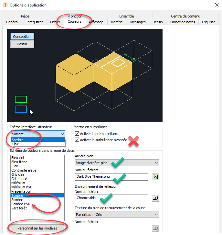Select Sombre PSX color scheme

tap(21, 204)
